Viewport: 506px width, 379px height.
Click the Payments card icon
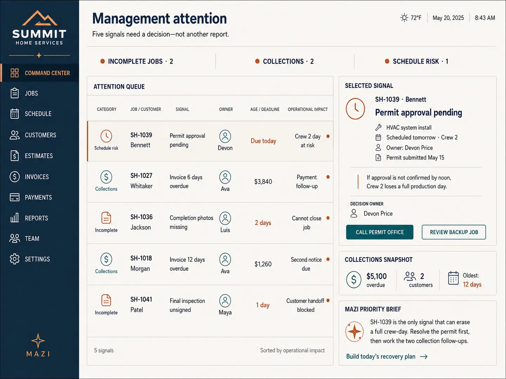(x=14, y=198)
